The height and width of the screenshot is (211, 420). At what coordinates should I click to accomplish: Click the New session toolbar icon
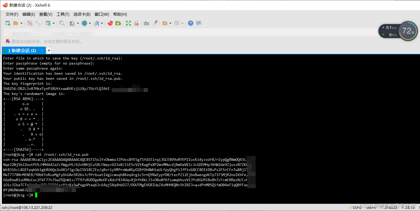point(8,23)
